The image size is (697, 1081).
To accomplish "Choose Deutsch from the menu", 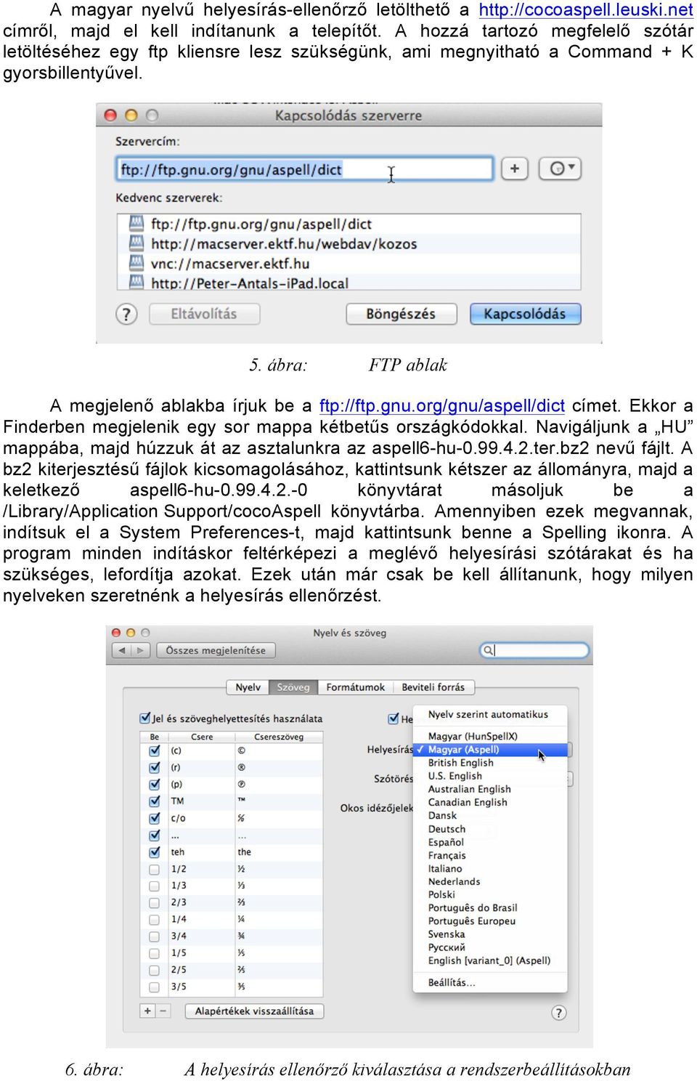I will pos(490,829).
